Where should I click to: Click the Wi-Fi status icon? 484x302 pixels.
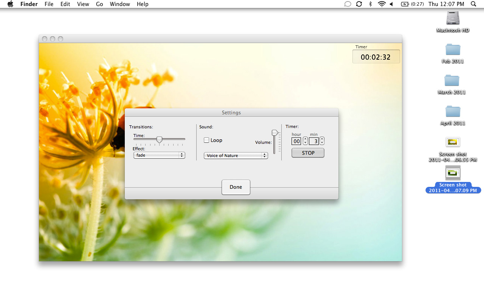[382, 4]
